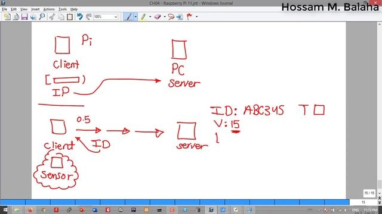
Task: Open the Tools menu
Action: (x=62, y=10)
